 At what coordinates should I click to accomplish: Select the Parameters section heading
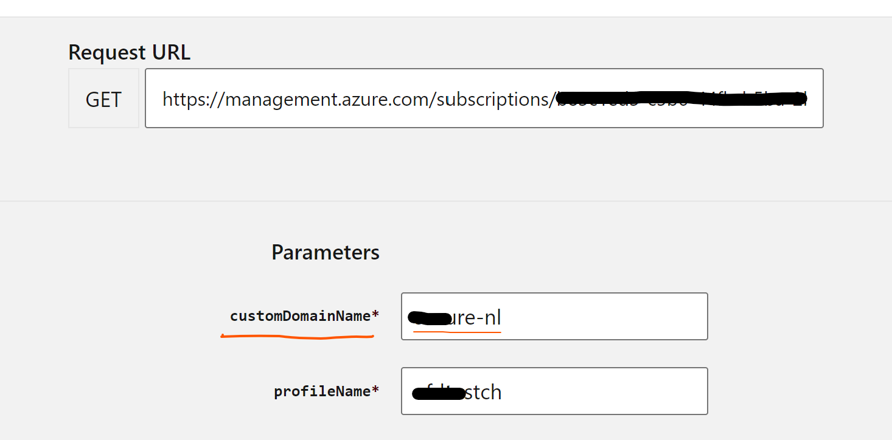(326, 252)
